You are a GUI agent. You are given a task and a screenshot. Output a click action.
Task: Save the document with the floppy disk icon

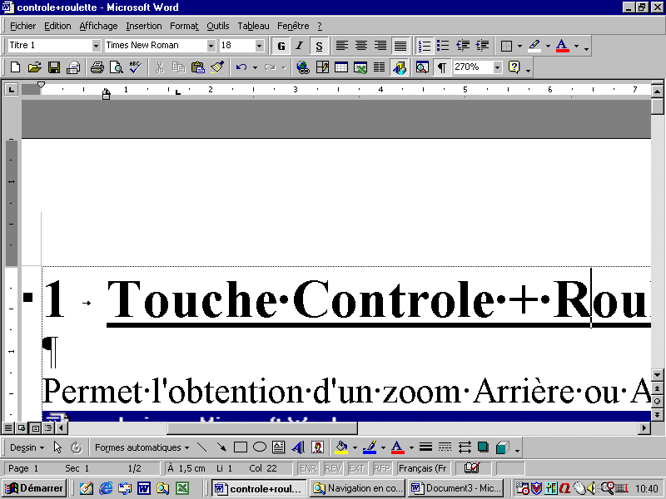coord(53,67)
